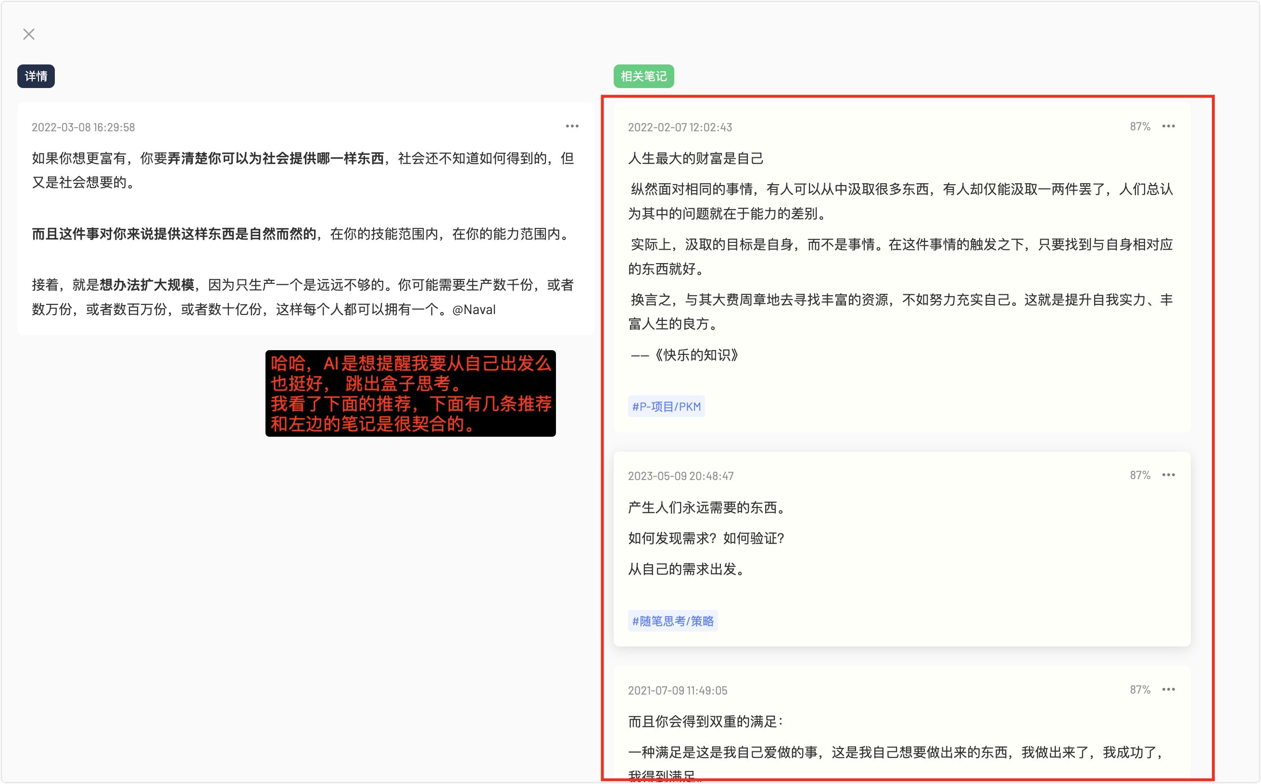Select the 详情 label tab
Viewport: 1261px width, 784px height.
(x=36, y=76)
